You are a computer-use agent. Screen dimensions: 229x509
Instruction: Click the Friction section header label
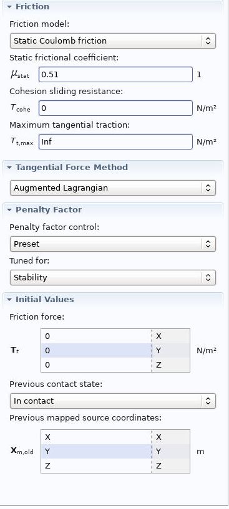click(x=32, y=7)
